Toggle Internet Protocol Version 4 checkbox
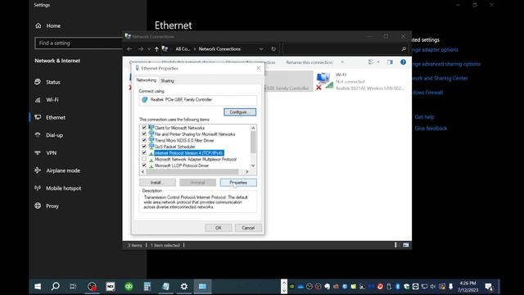The height and width of the screenshot is (295, 524). coord(144,153)
